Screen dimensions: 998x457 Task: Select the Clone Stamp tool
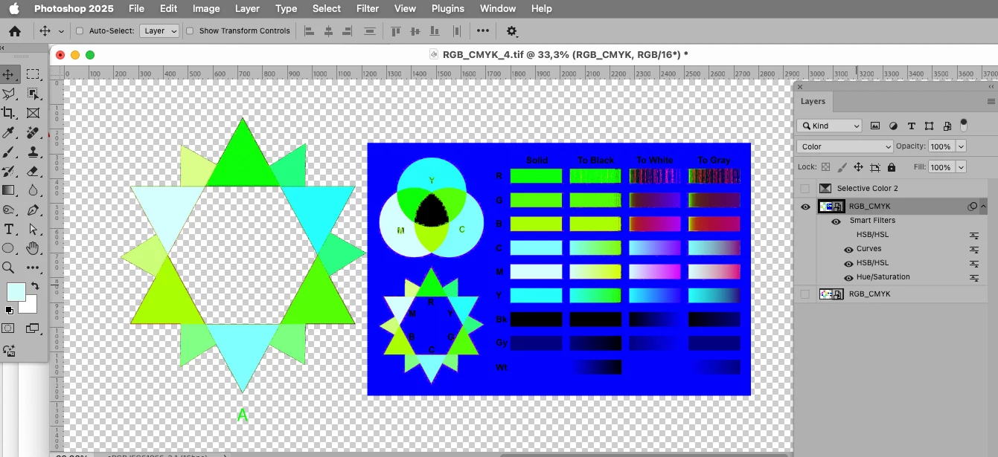click(33, 152)
